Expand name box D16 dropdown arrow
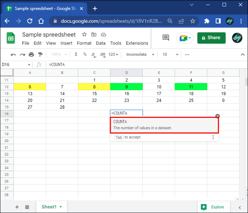 click(x=29, y=65)
